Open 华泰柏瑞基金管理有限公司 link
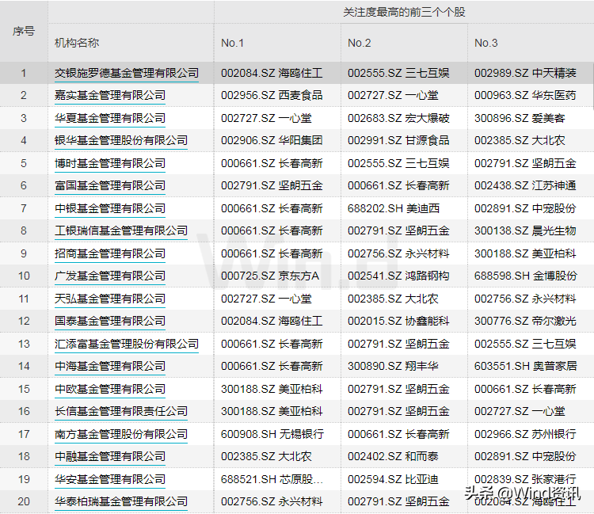594x514 pixels. tap(121, 501)
